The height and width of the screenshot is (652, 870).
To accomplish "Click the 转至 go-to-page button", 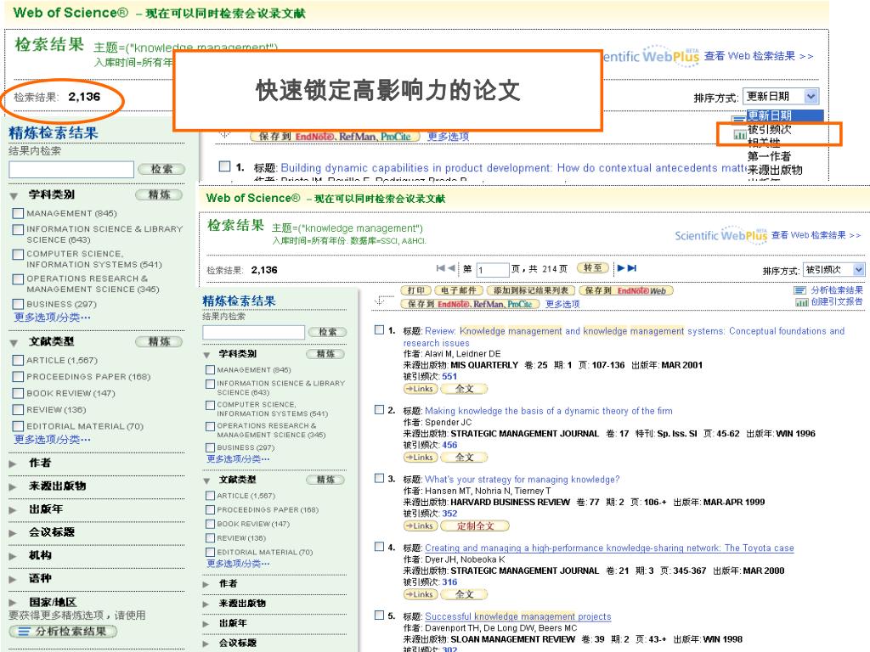I will [593, 268].
